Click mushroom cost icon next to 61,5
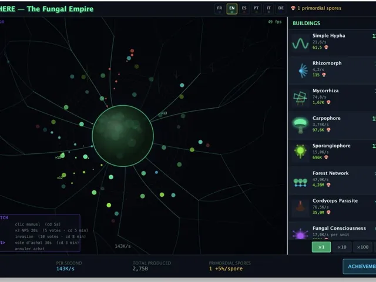Viewport: 376px width, 282px height. coord(326,47)
